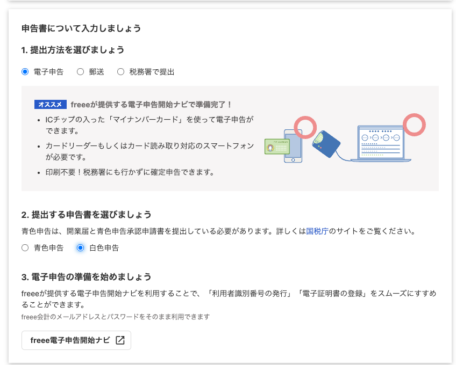
Task: Click the external link icon in the freee電子申告開始ナビ button
Action: coord(120,340)
